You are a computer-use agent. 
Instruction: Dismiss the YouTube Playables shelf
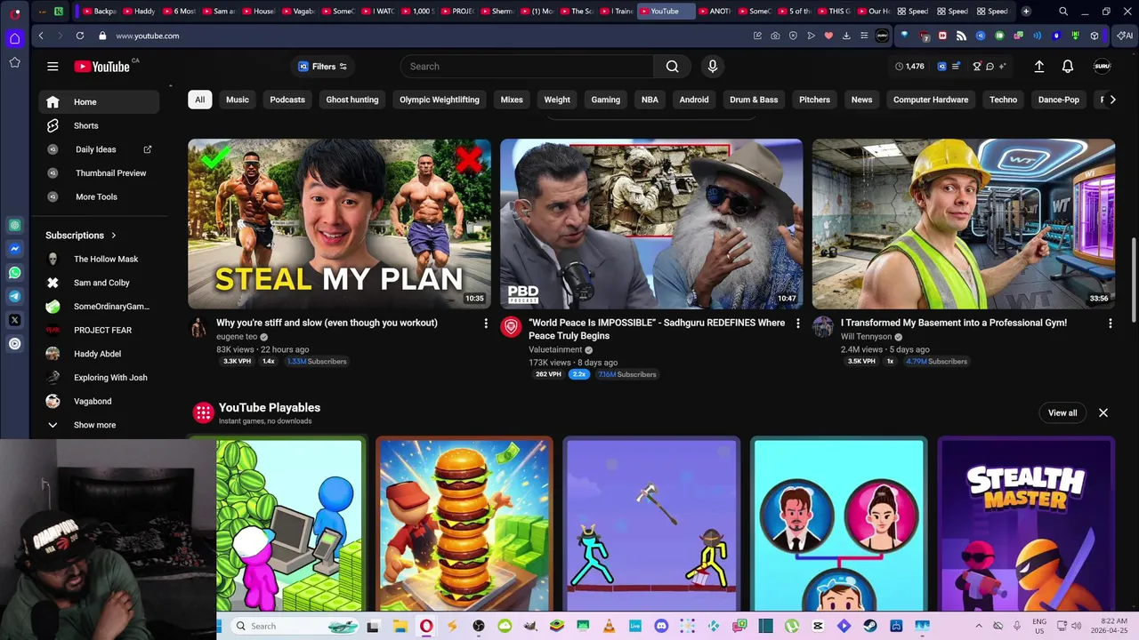click(x=1103, y=412)
